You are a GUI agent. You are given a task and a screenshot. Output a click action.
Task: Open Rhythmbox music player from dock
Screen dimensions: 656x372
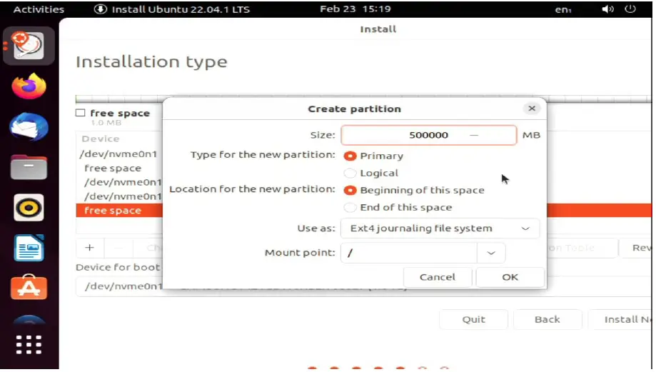click(x=29, y=208)
